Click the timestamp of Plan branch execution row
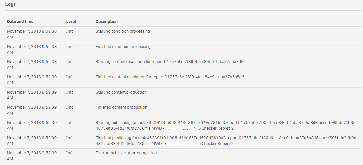Screen dimensions: 363x165 coord(32,156)
